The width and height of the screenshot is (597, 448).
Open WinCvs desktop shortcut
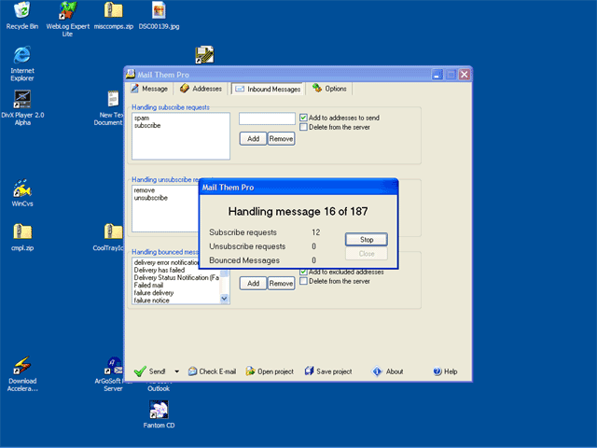pyautogui.click(x=22, y=193)
